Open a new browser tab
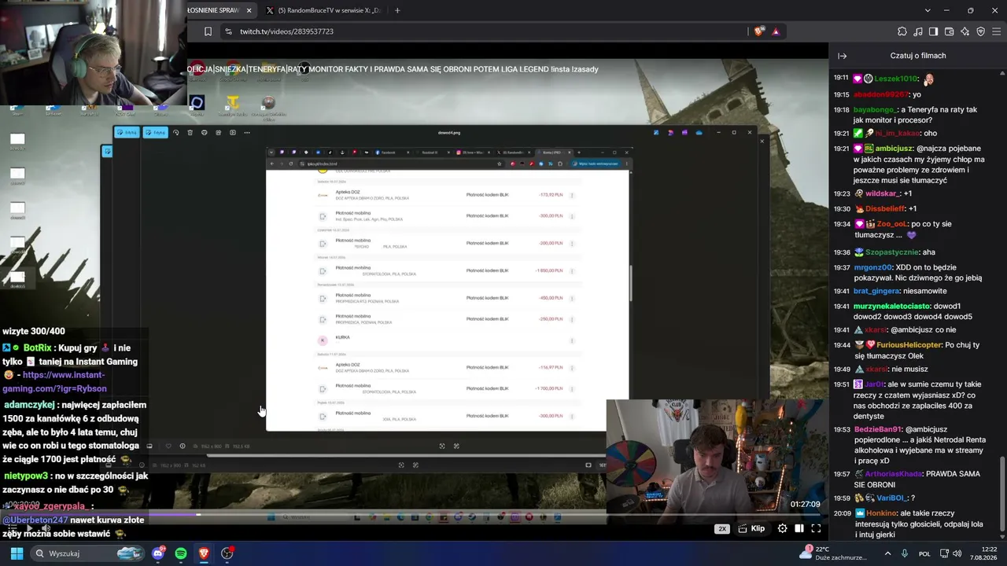 (397, 10)
